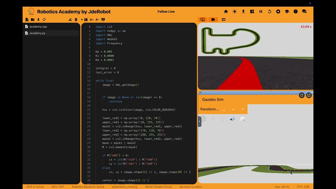This screenshot has width=336, height=189.
Task: Toggle light and dark theme
Action: click(x=235, y=12)
